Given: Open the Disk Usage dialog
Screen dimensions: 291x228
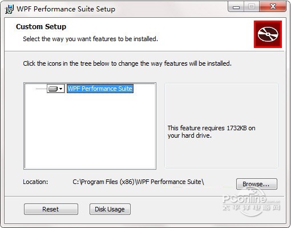Looking at the screenshot, I should point(110,209).
